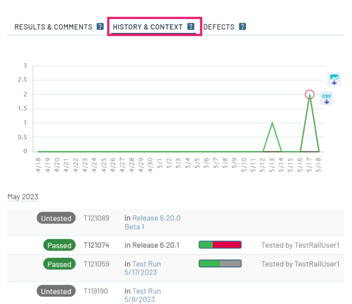This screenshot has height=304, width=352.
Task: Click help icon next to Results & Comments
Action: (100, 27)
